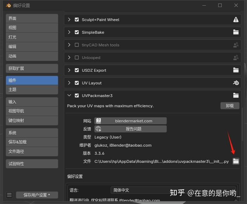
Task: Click community icon on tinyCAD Mesh tools row
Action: (x=236, y=45)
